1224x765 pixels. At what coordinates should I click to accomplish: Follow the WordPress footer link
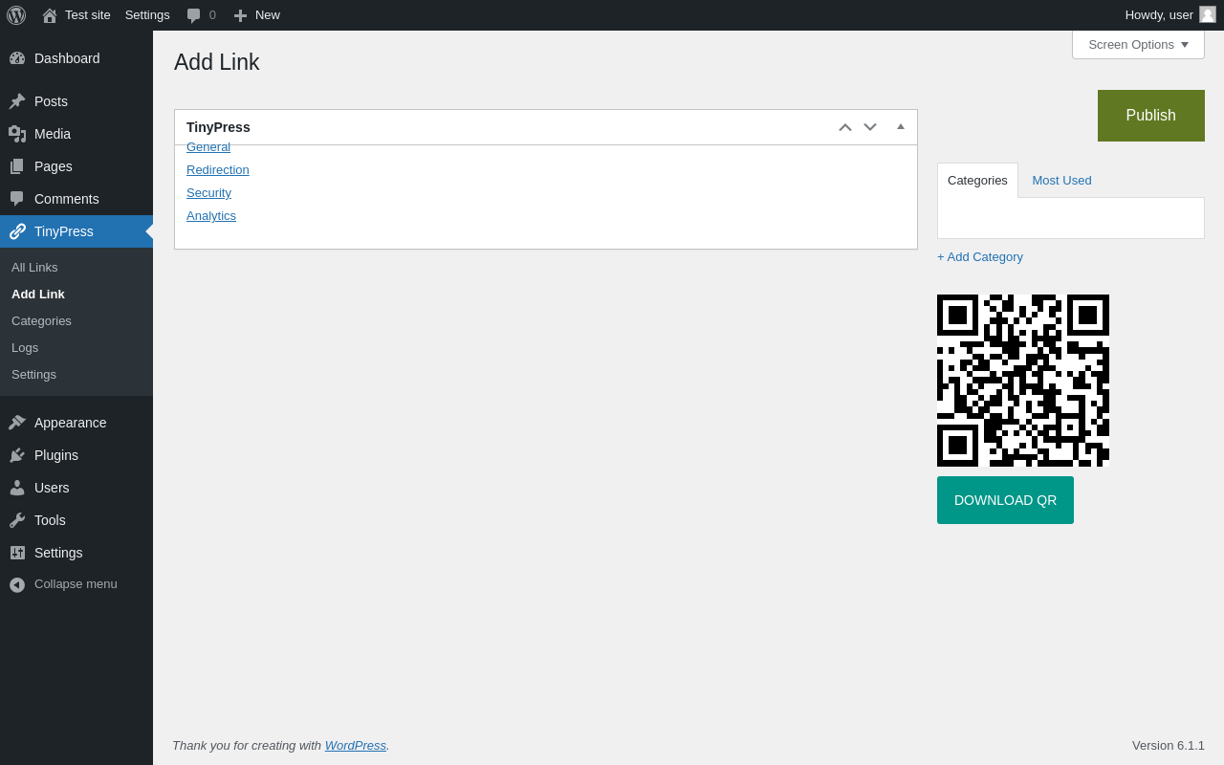click(356, 745)
